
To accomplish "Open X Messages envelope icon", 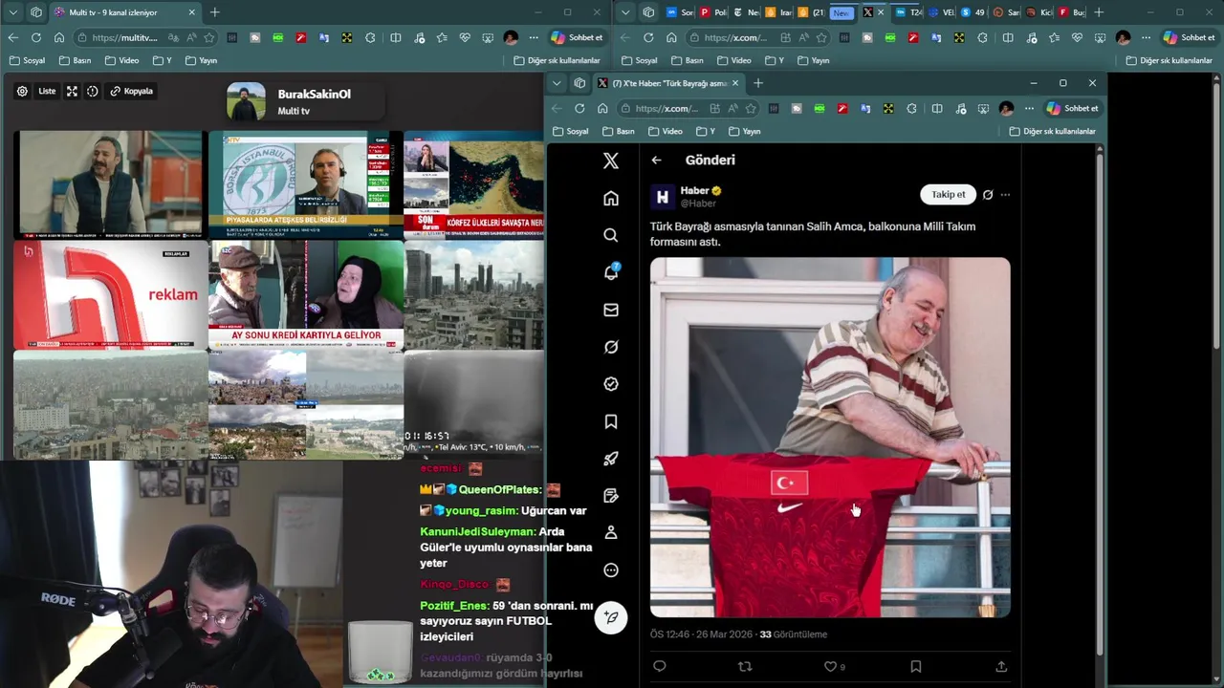I will point(611,310).
